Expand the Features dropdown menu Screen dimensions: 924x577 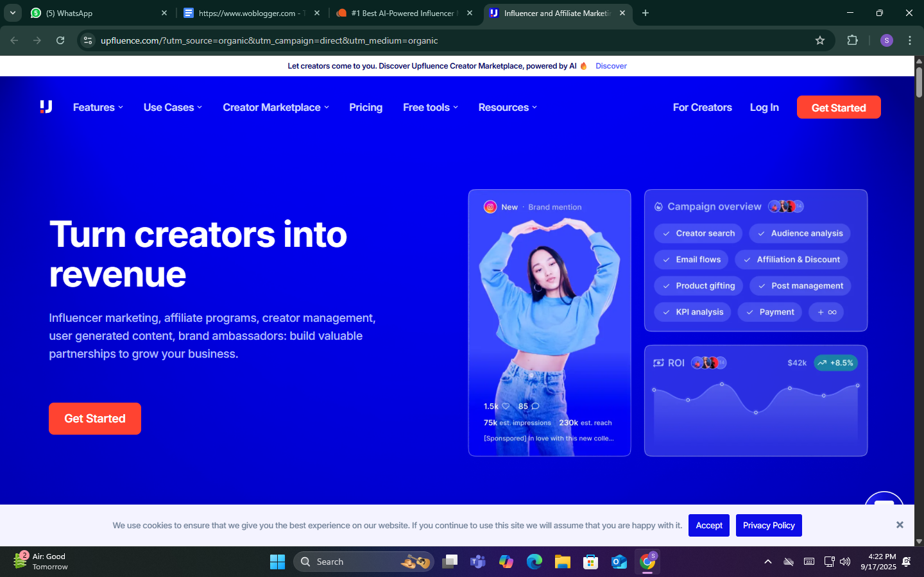coord(98,108)
